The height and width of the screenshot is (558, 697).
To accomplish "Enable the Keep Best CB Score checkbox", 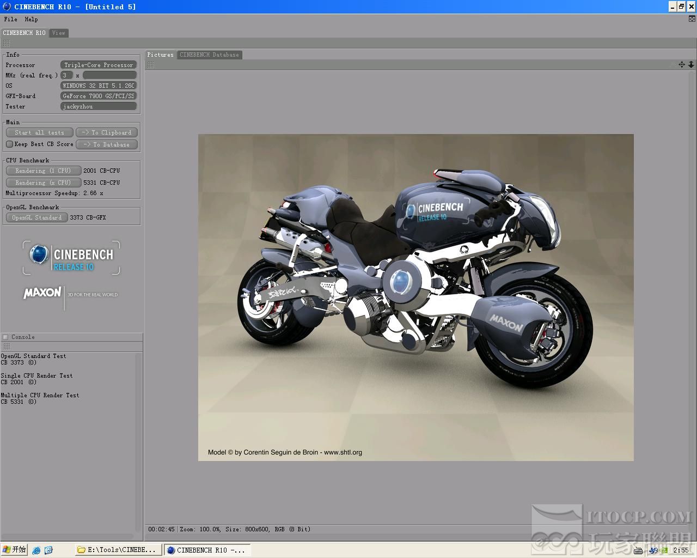I will pyautogui.click(x=9, y=144).
